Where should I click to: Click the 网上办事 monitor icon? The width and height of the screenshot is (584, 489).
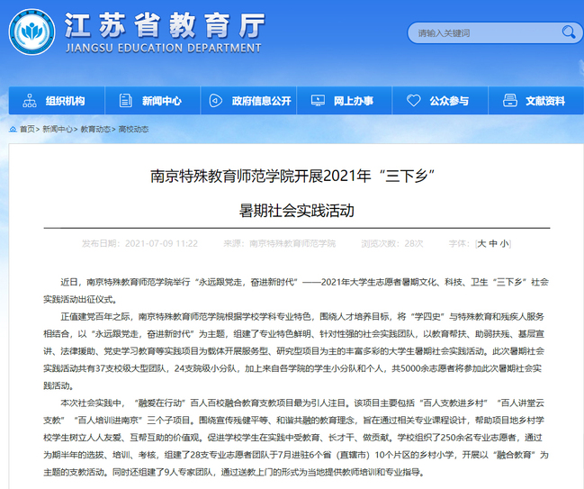pyautogui.click(x=318, y=101)
